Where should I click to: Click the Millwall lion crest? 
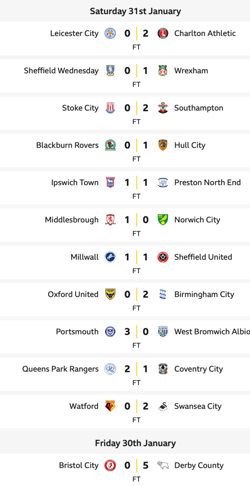click(109, 257)
